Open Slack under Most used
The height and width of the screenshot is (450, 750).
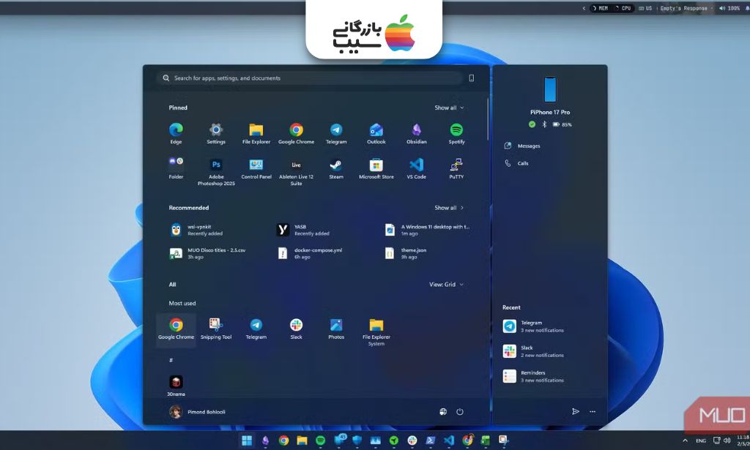pos(296,329)
